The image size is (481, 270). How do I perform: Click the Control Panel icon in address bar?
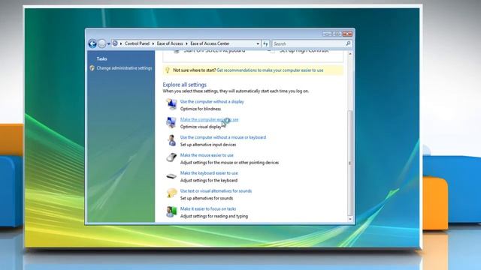point(115,43)
